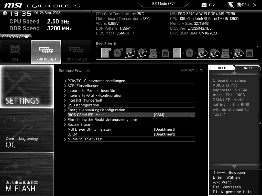Viewport: 262px width, 196px height.
Task: Switch to the HELP tab
Action: coord(222,68)
